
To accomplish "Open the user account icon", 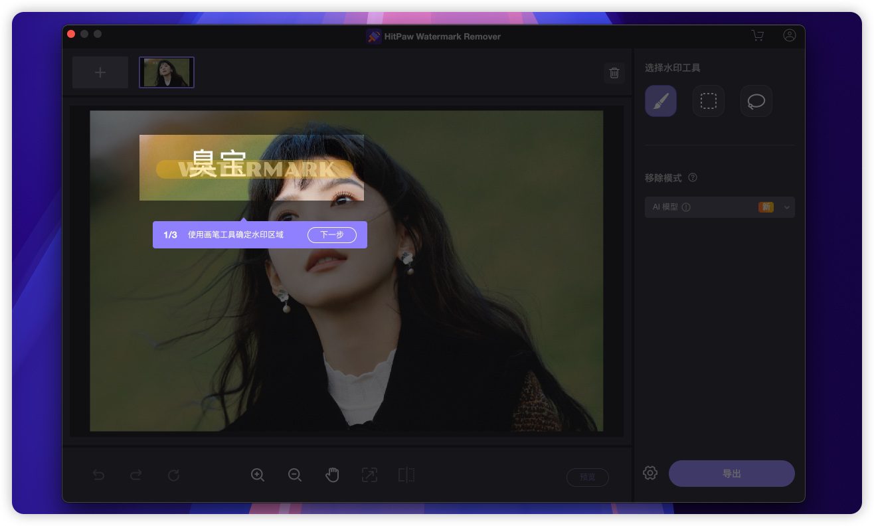I will [790, 35].
